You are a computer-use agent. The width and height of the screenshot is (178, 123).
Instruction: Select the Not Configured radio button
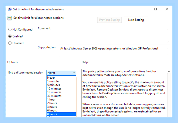point(10,29)
